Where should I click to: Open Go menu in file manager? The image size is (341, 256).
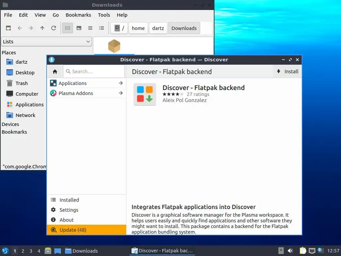(56, 15)
